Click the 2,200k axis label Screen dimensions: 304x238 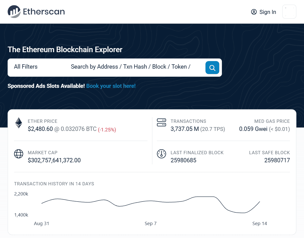click(x=21, y=194)
